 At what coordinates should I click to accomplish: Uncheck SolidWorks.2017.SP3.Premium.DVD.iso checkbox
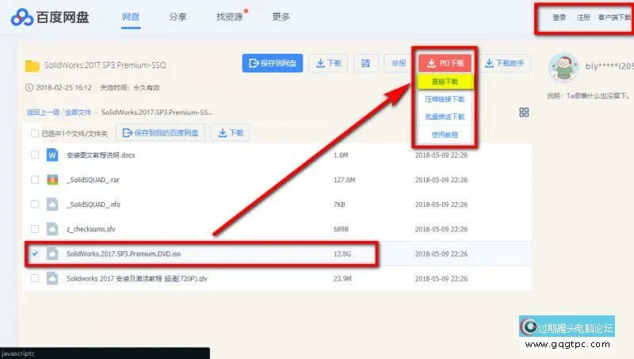pyautogui.click(x=35, y=254)
